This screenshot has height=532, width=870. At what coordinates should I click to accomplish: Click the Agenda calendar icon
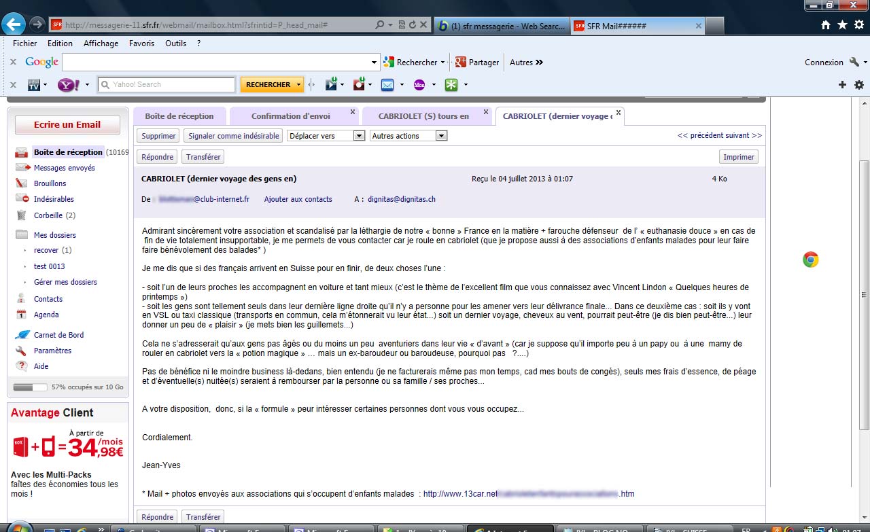21,315
